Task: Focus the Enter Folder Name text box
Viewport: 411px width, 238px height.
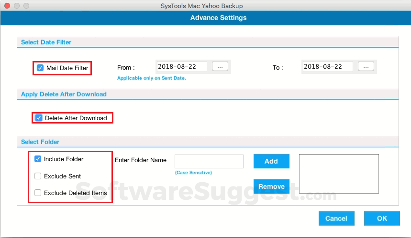Action: [209, 161]
